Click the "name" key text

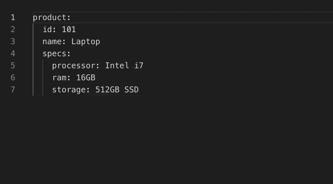click(52, 41)
